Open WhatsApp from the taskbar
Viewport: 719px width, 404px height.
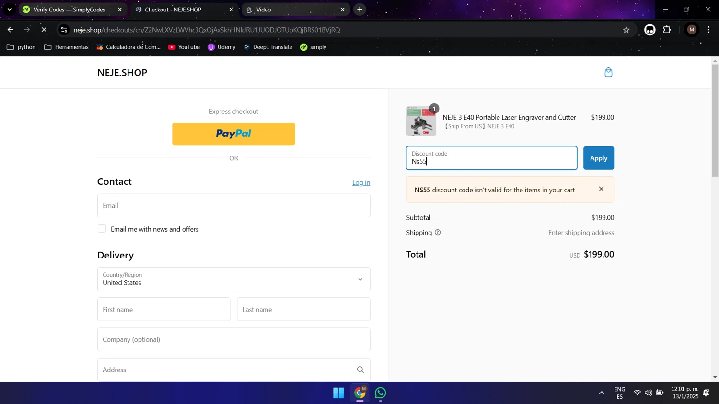click(381, 393)
